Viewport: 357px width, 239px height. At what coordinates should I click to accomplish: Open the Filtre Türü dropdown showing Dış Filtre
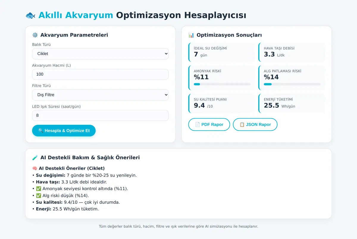click(x=100, y=95)
